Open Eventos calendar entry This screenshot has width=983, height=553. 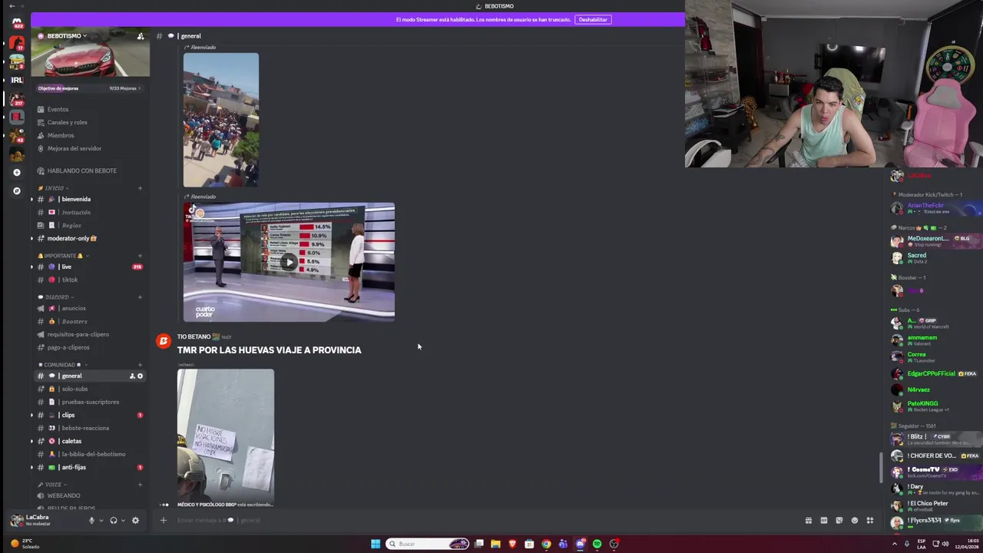click(x=91, y=109)
